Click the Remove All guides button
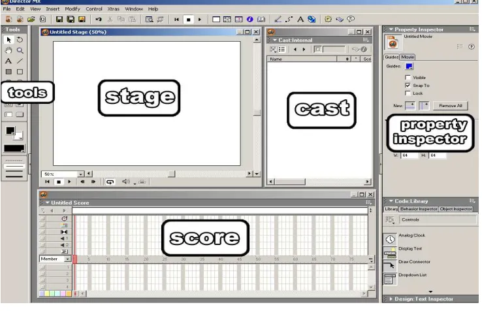 point(451,105)
